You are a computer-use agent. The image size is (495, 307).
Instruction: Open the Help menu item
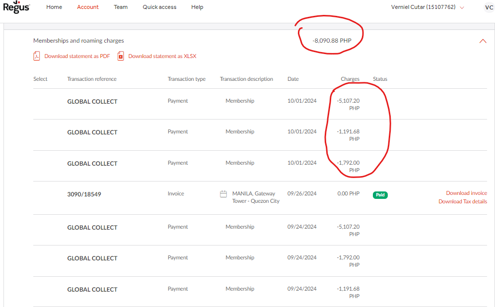click(197, 7)
